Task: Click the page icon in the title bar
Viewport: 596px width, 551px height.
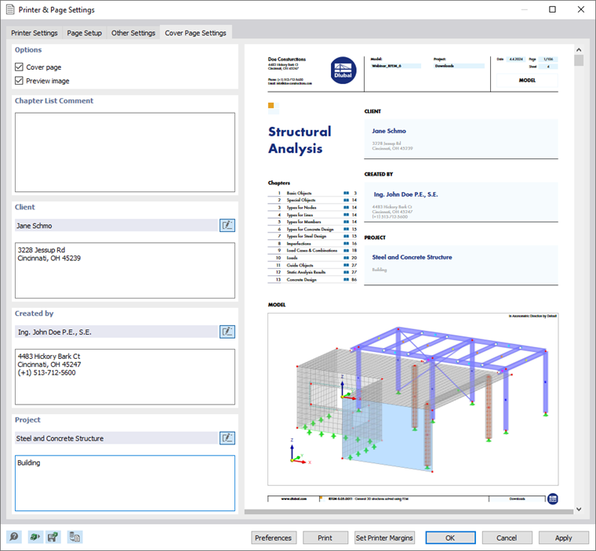Action: [10, 9]
